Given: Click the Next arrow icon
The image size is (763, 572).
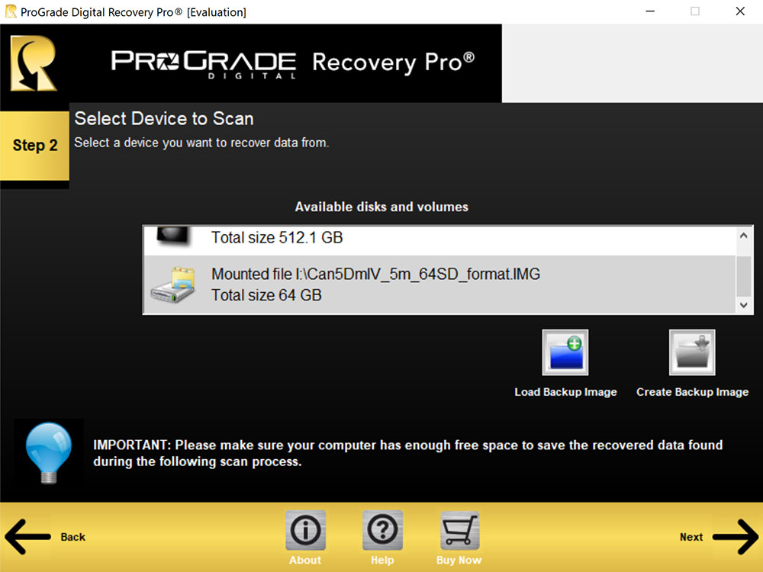Looking at the screenshot, I should (735, 537).
